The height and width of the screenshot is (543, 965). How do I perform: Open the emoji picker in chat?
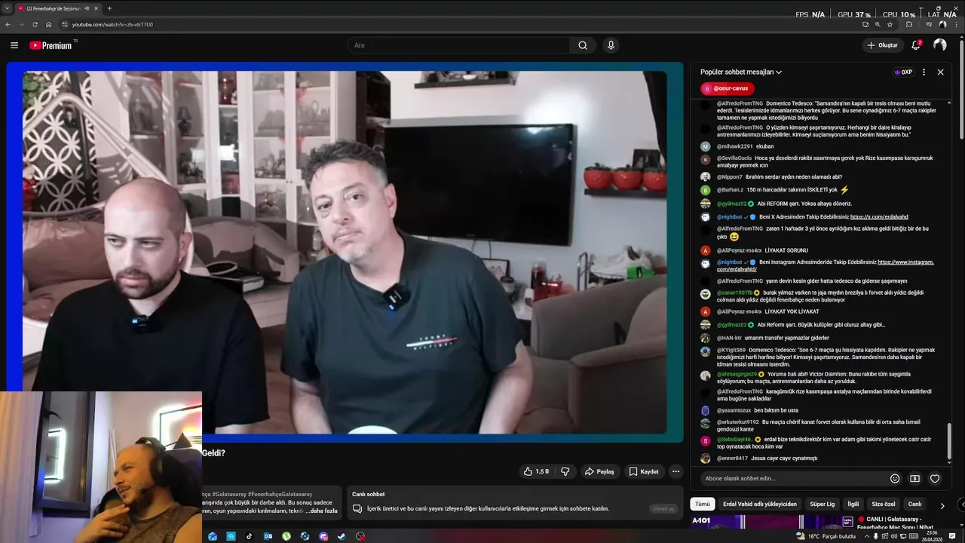point(895,478)
